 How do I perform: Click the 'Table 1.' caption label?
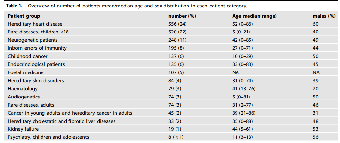(15, 6)
